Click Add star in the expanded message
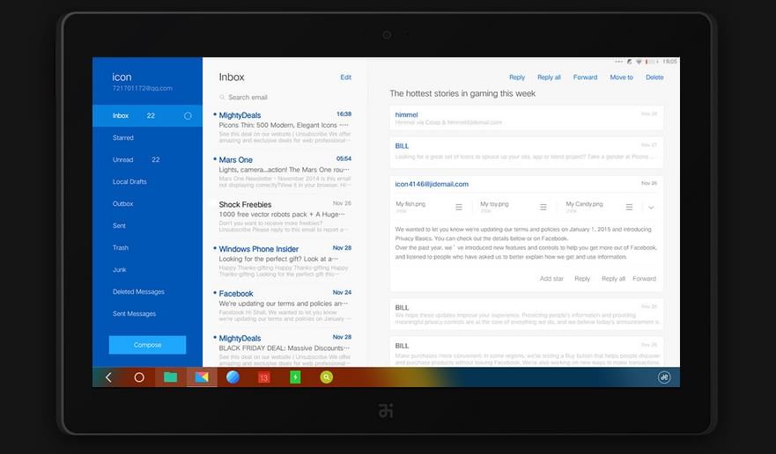This screenshot has height=454, width=776. pyautogui.click(x=551, y=279)
